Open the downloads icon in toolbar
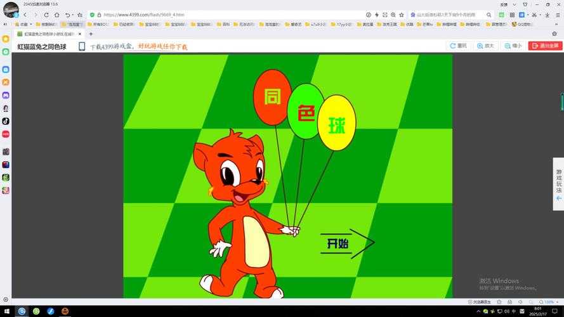The height and width of the screenshot is (317, 564). pos(547,15)
